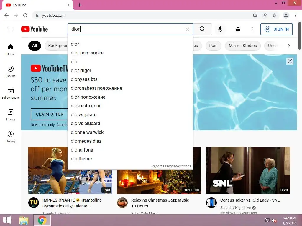The height and width of the screenshot is (226, 302).
Task: Open a new browser tab
Action: point(80,5)
